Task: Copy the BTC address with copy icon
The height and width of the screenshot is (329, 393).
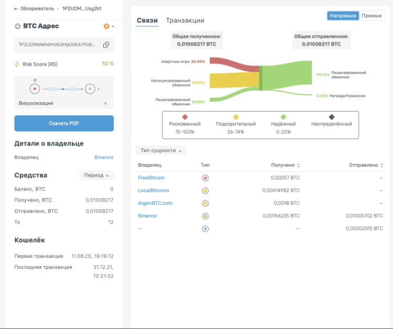Action: [106, 45]
